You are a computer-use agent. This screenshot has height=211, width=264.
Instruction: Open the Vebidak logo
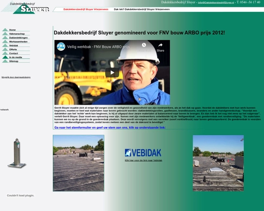143,152
